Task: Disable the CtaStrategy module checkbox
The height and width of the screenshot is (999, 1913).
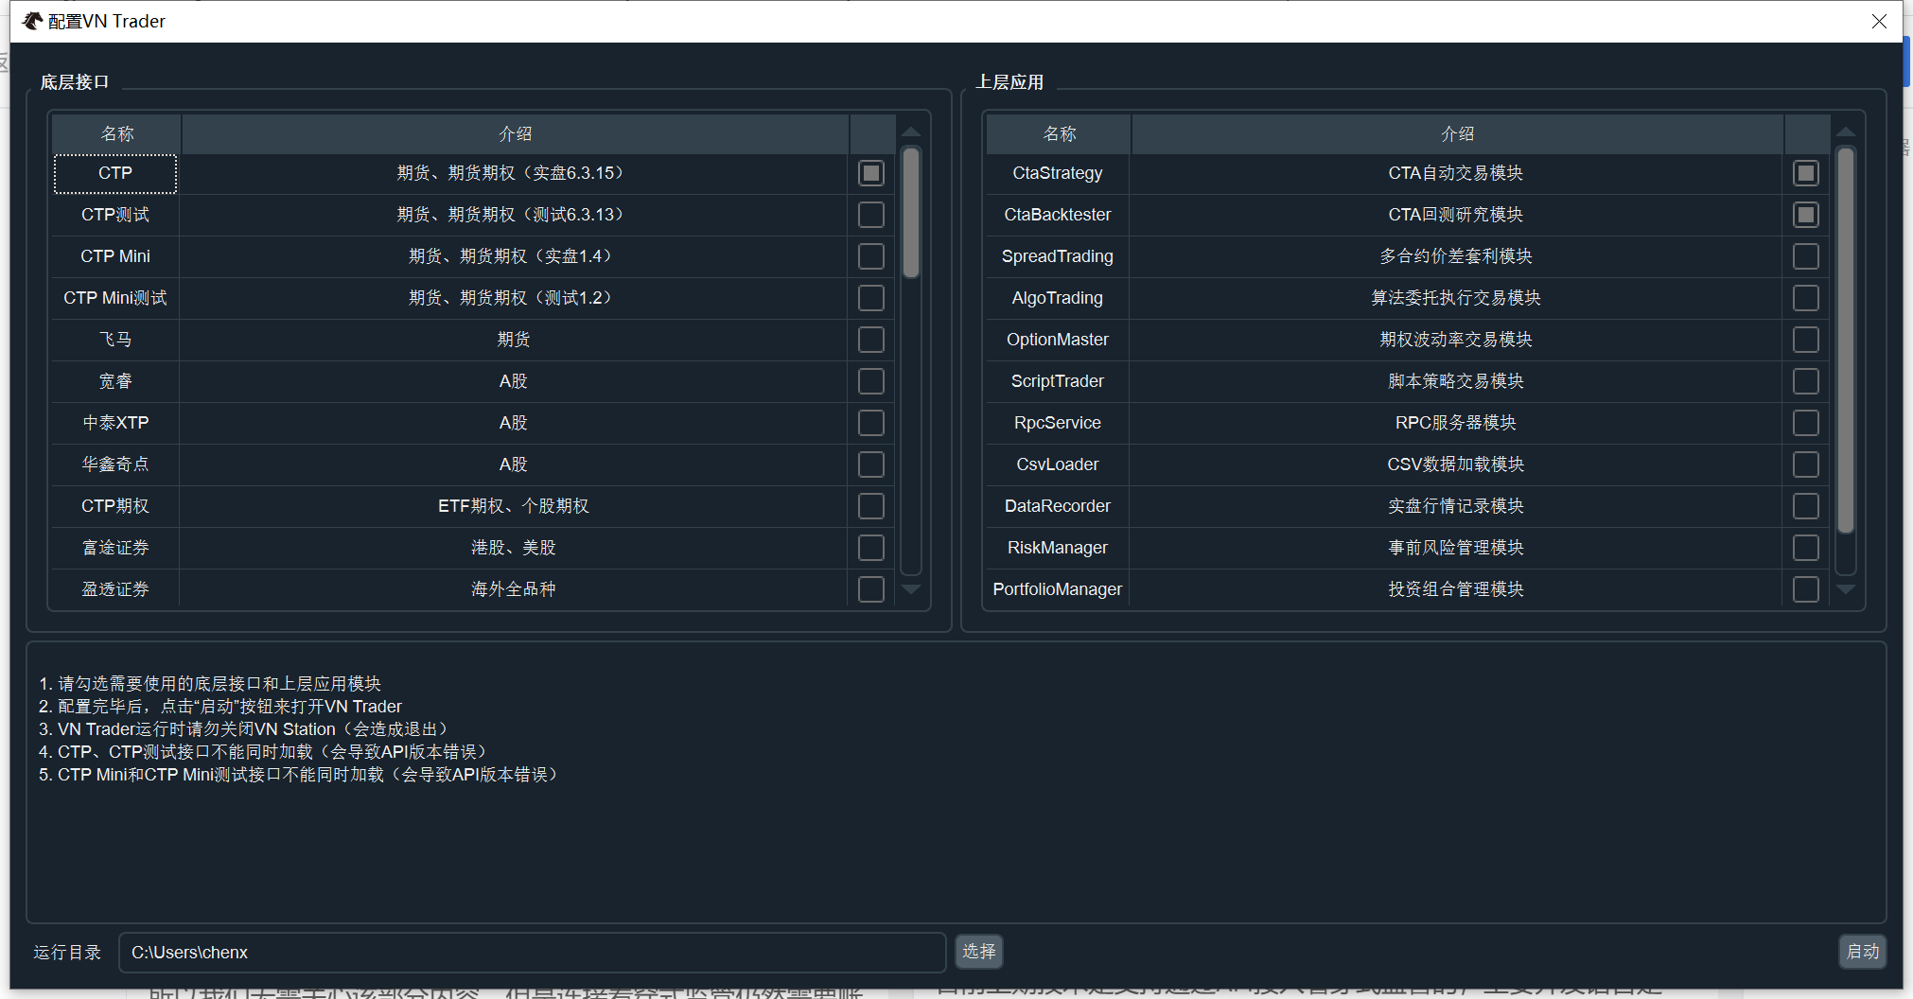Action: (1805, 173)
